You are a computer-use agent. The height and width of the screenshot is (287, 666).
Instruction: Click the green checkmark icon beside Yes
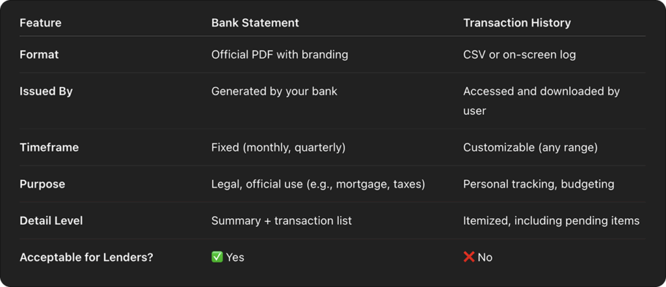(217, 257)
